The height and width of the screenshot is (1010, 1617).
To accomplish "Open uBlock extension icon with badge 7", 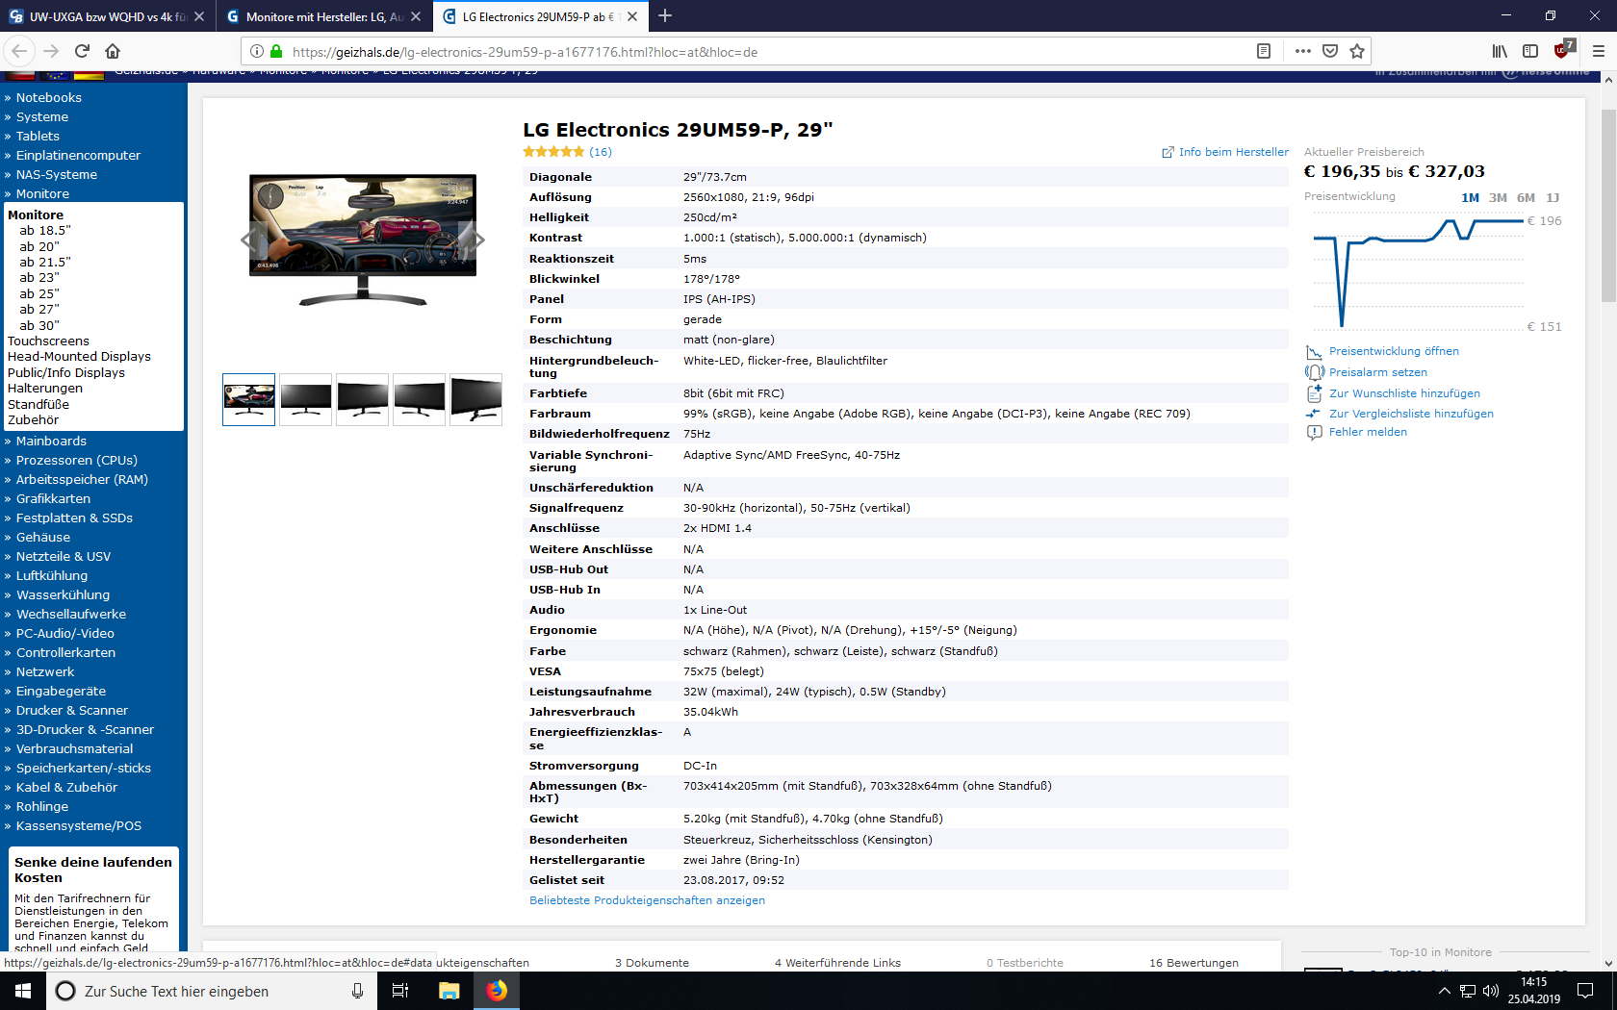I will click(x=1563, y=49).
